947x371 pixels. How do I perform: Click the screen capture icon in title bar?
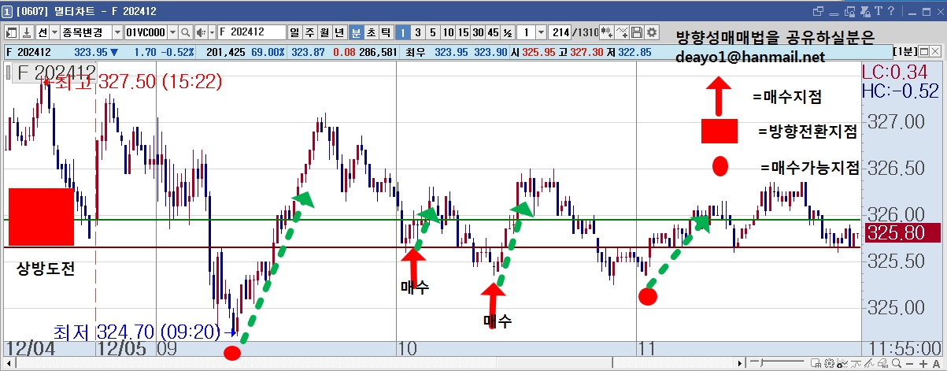[x=849, y=12]
